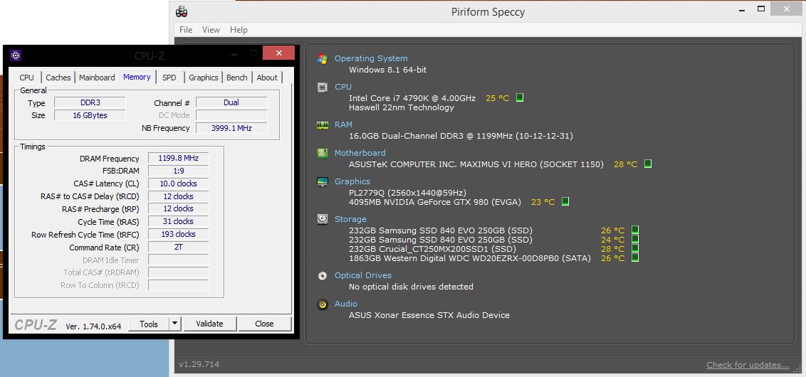
Task: Click the Audio speaker icon in Speccy
Action: click(x=323, y=304)
